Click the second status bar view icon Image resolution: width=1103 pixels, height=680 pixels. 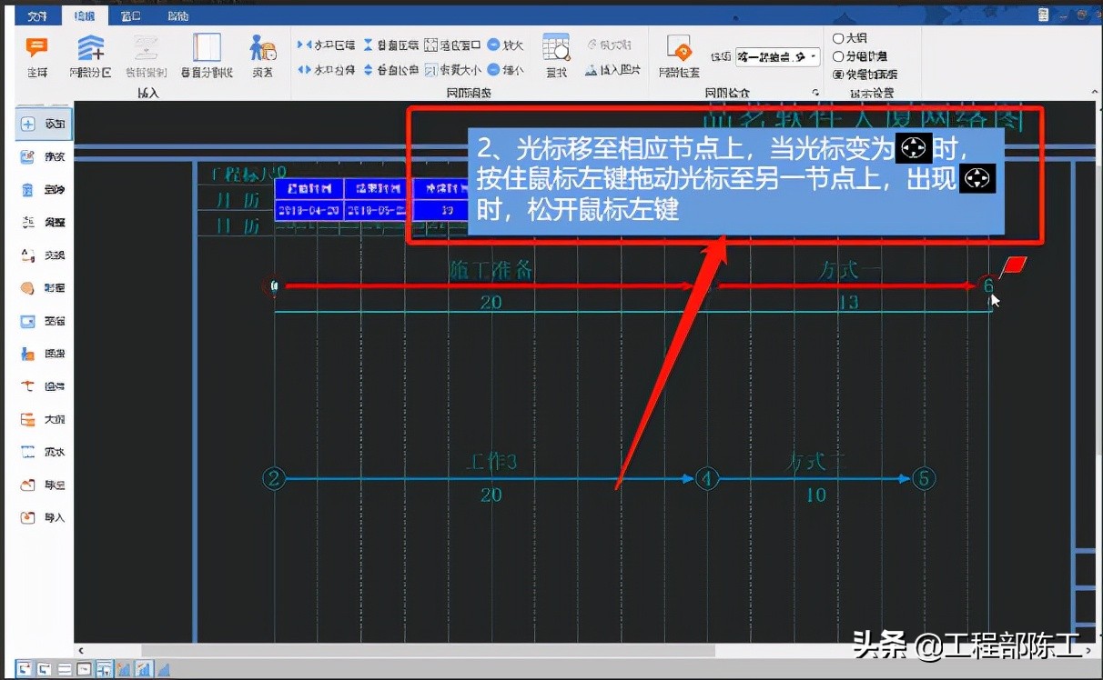pos(45,669)
